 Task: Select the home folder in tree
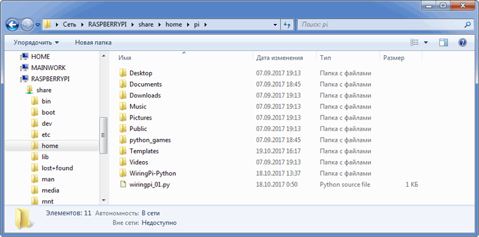tap(52, 145)
